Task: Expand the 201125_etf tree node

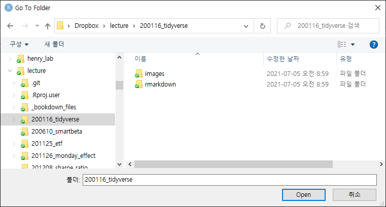Action: click(14, 144)
